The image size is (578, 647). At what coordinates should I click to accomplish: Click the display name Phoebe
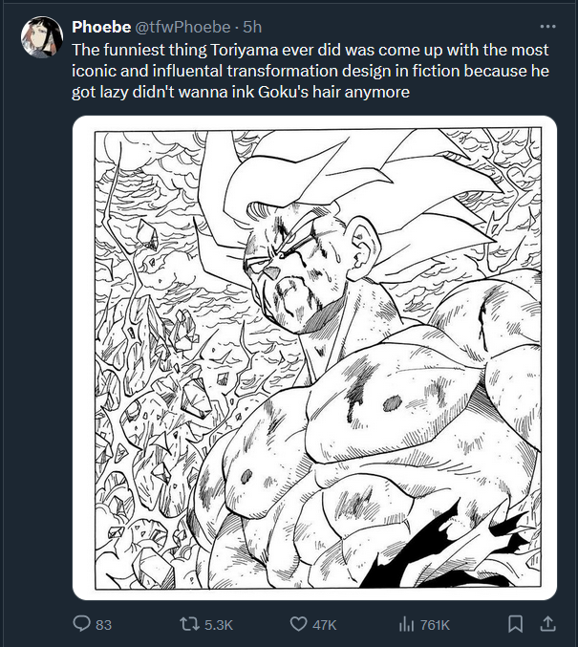coord(101,27)
